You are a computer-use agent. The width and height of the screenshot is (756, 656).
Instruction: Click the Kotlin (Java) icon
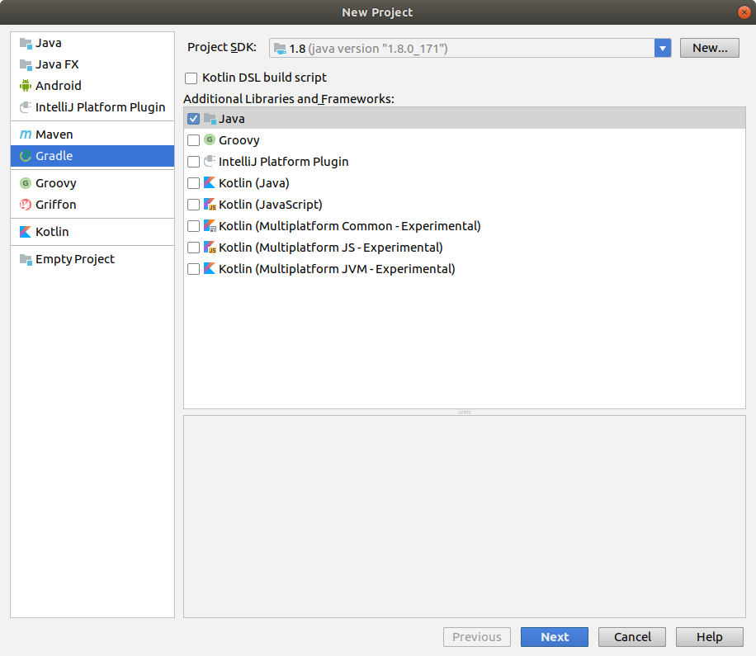point(210,182)
